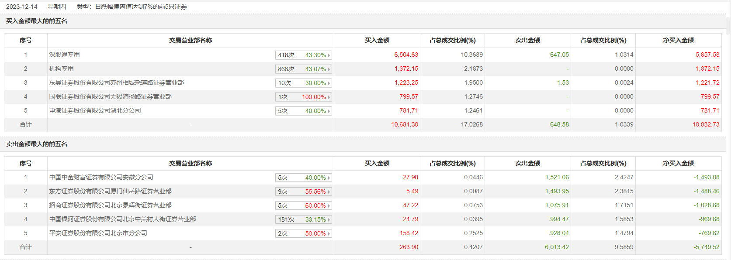Open 中国银河证券北京中关村大街营业部 link
The height and width of the screenshot is (260, 731).
pyautogui.click(x=122, y=219)
